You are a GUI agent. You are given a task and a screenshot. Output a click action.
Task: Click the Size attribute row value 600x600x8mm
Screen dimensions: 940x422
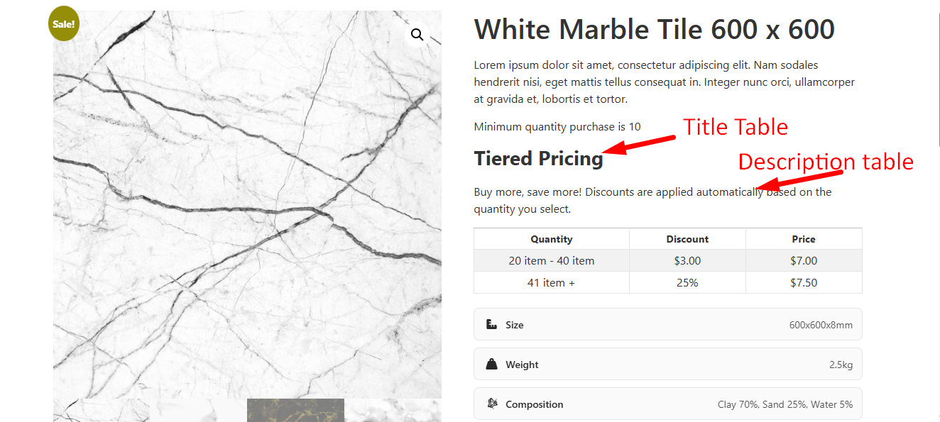(821, 326)
